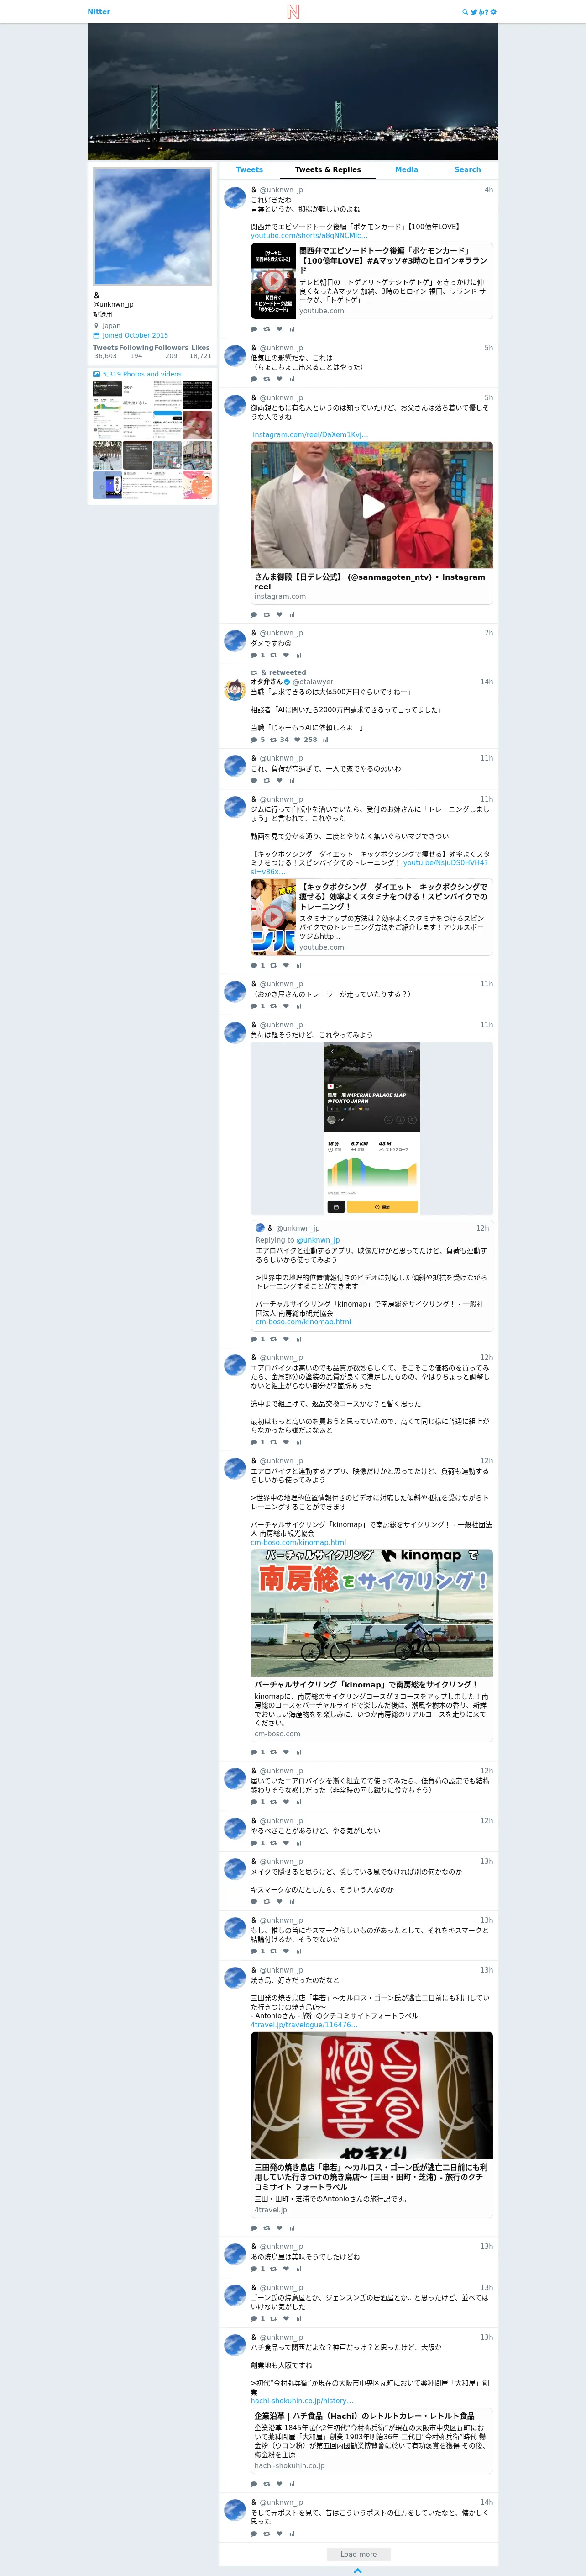This screenshot has width=586, height=2576.
Task: Click the question mark About icon
Action: pyautogui.click(x=486, y=12)
